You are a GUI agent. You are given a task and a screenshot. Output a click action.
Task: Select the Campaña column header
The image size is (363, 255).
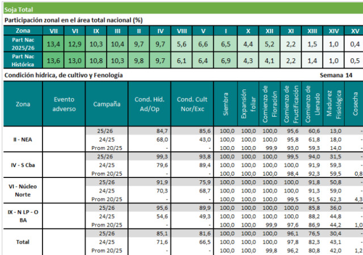[x=107, y=104]
